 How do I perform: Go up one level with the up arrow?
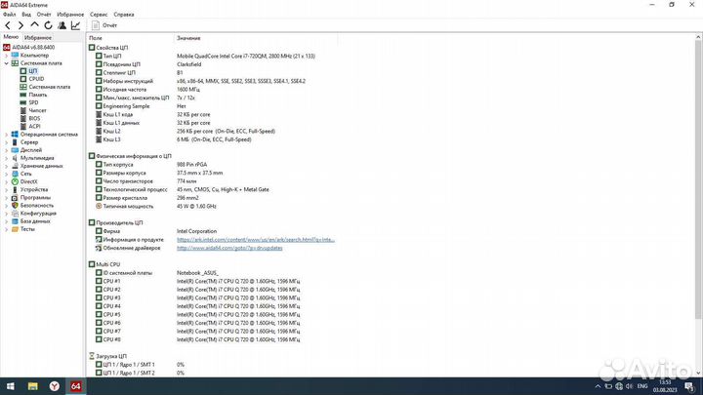coord(34,25)
